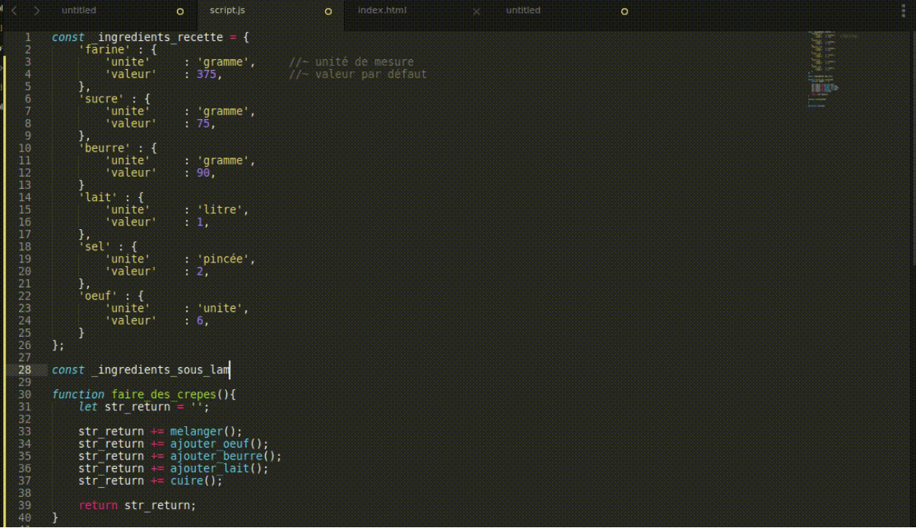Click the editor's vertical scrollbar
The image size is (916, 528).
pos(912,152)
